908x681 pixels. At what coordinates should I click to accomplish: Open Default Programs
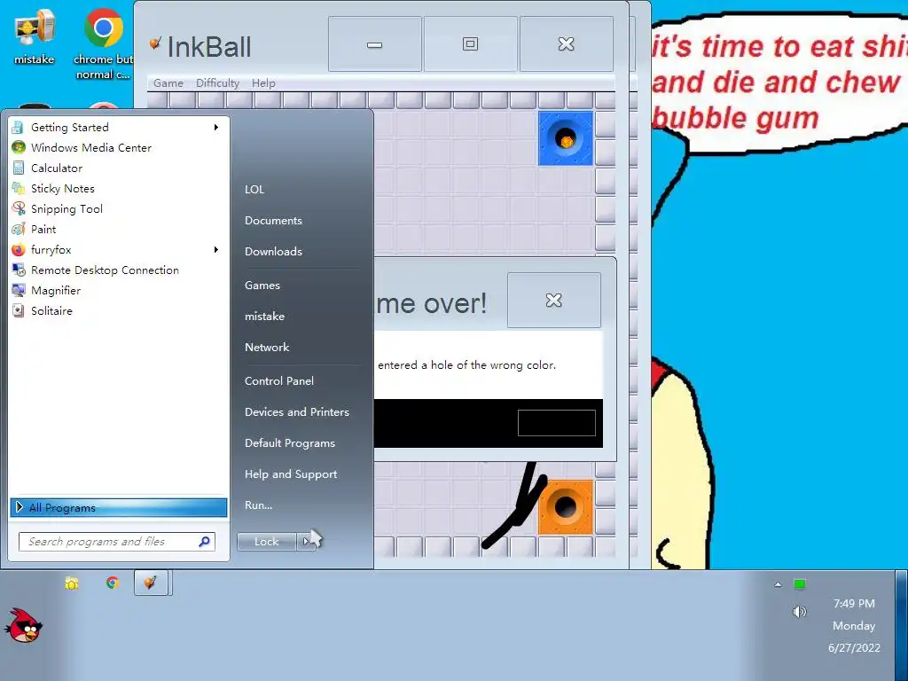tap(290, 443)
